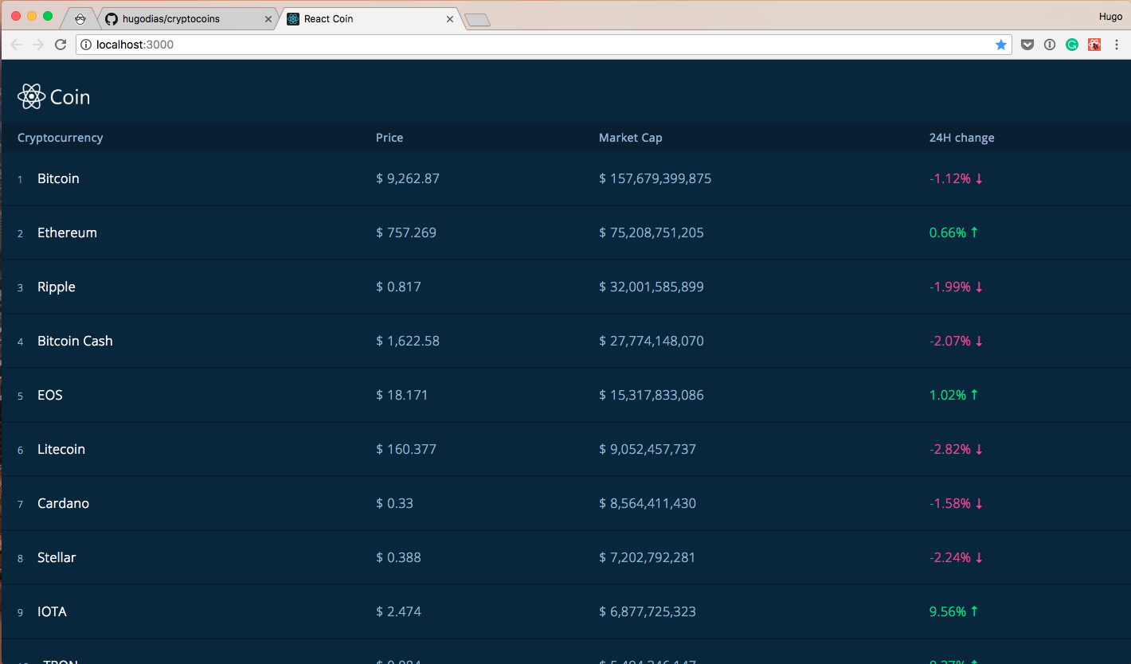Click market cap $ 15,317,833,086
1131x664 pixels.
(x=652, y=395)
